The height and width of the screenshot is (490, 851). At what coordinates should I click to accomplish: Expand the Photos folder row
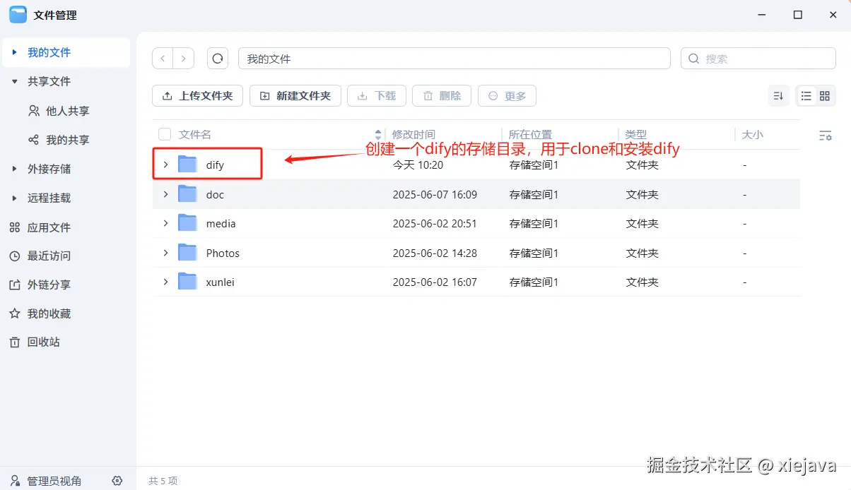165,253
